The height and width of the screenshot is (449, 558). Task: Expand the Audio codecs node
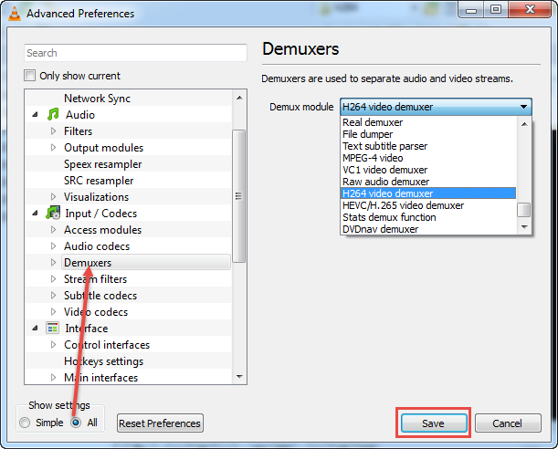coord(53,246)
